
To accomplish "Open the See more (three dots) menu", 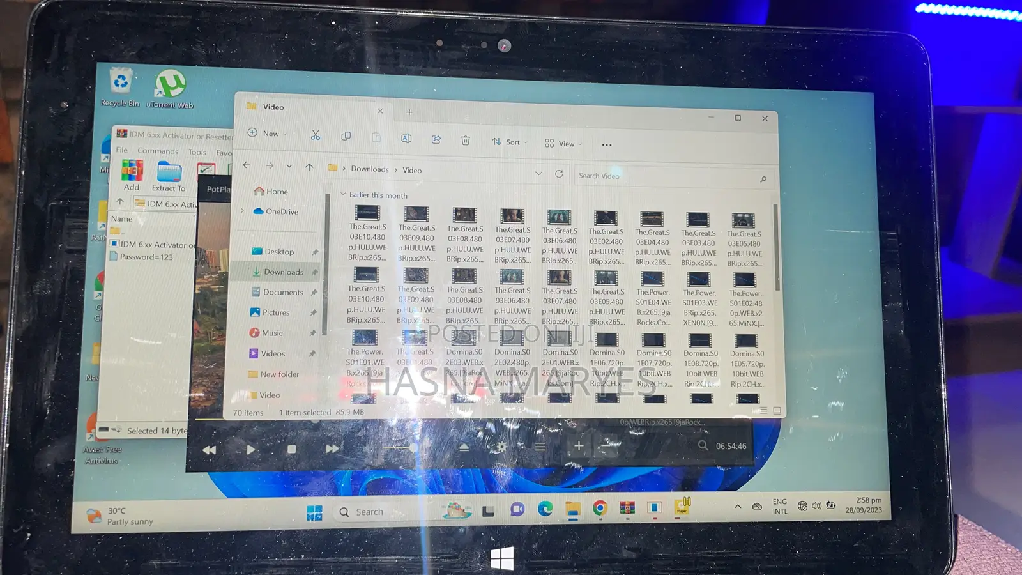I will coord(607,145).
